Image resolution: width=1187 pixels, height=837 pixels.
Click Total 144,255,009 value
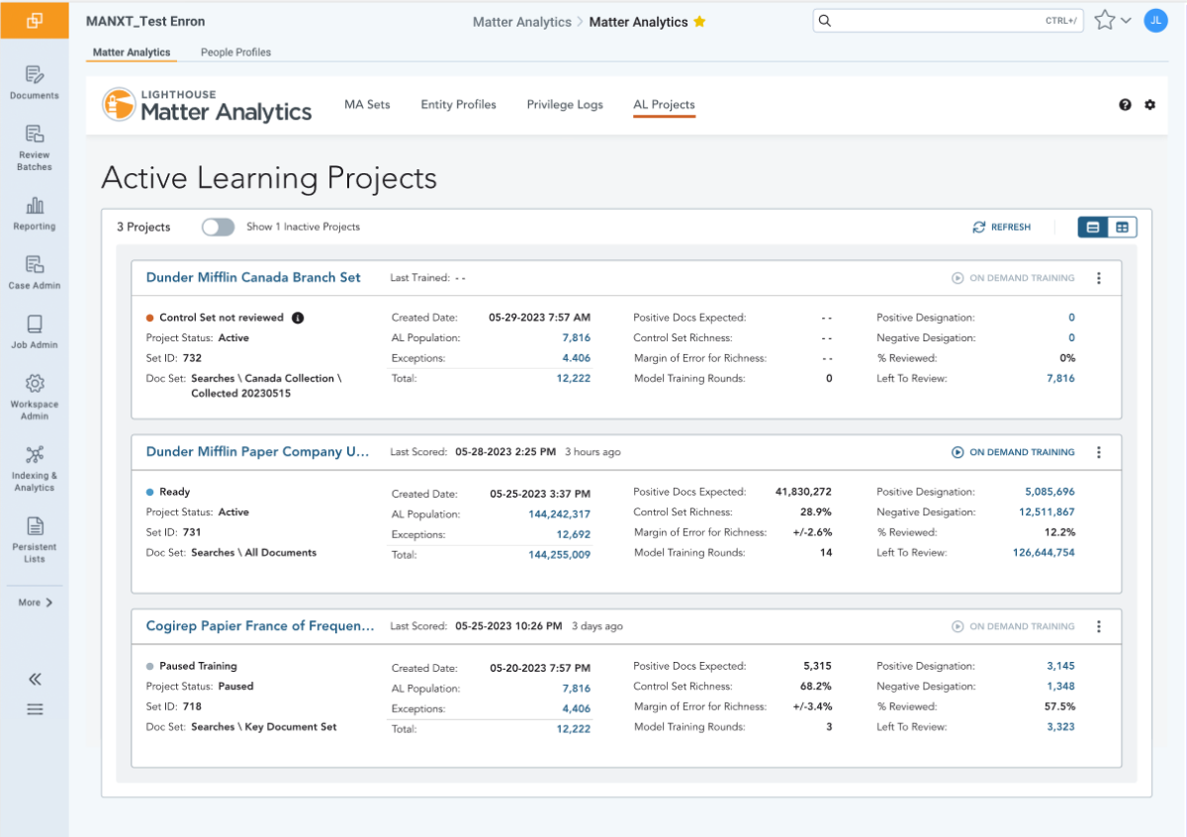pos(560,555)
